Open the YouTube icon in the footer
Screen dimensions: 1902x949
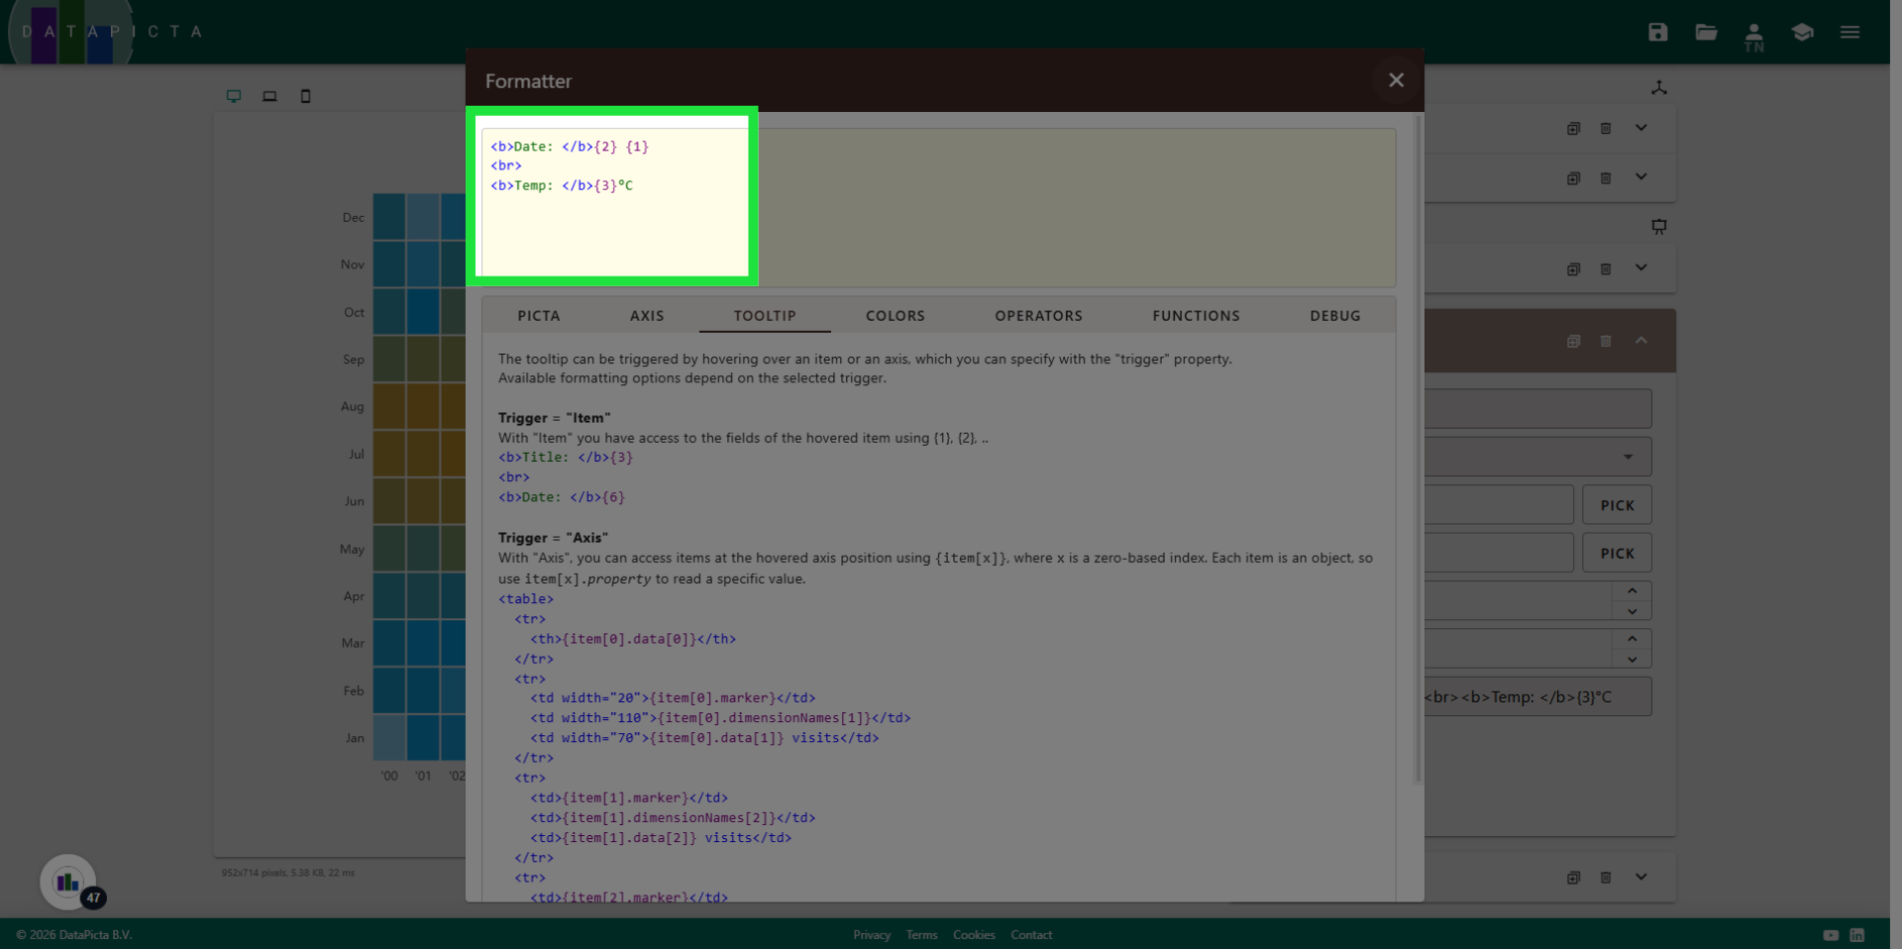1831,935
